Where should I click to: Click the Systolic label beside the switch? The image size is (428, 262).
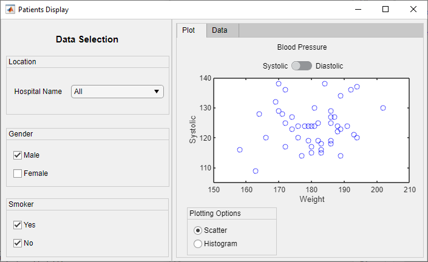pyautogui.click(x=275, y=65)
